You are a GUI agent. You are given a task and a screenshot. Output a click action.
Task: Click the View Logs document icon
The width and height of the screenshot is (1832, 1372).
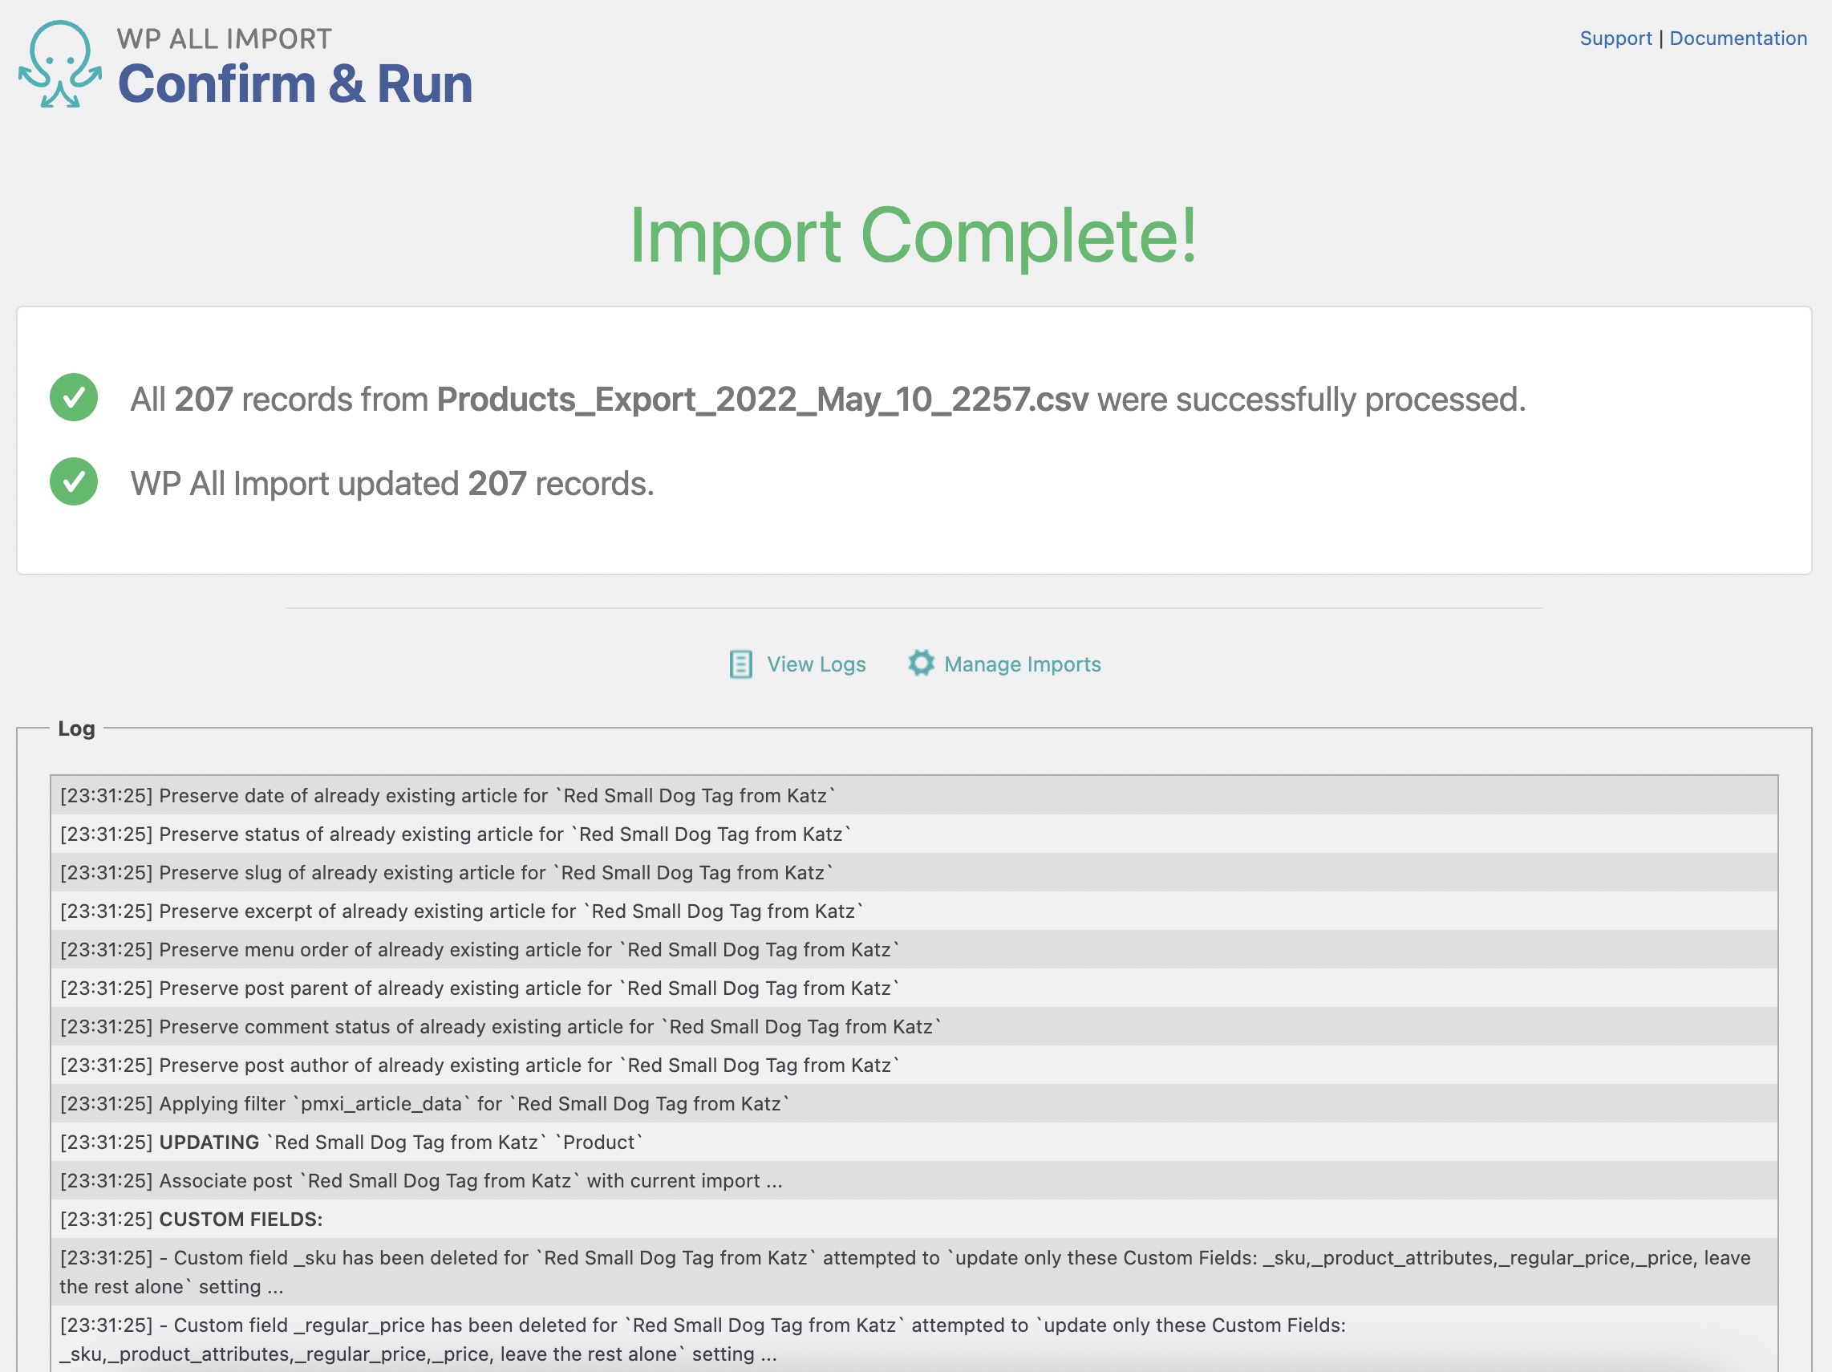[x=740, y=664]
